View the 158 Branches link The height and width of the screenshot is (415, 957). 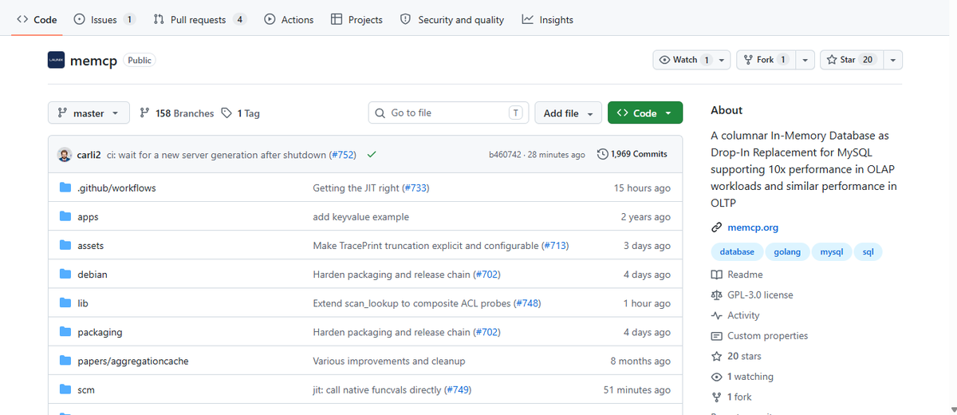(177, 113)
